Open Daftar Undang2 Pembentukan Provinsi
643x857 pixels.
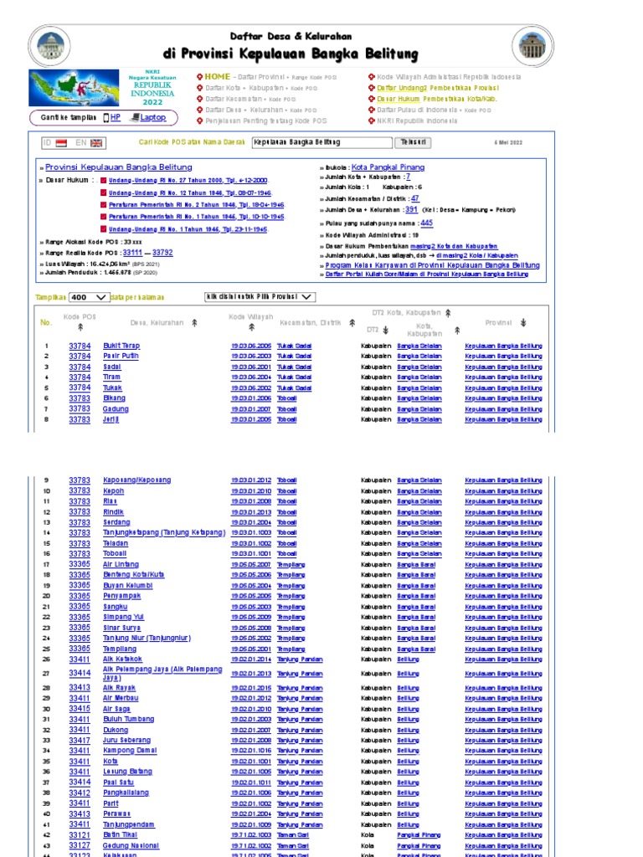click(438, 88)
